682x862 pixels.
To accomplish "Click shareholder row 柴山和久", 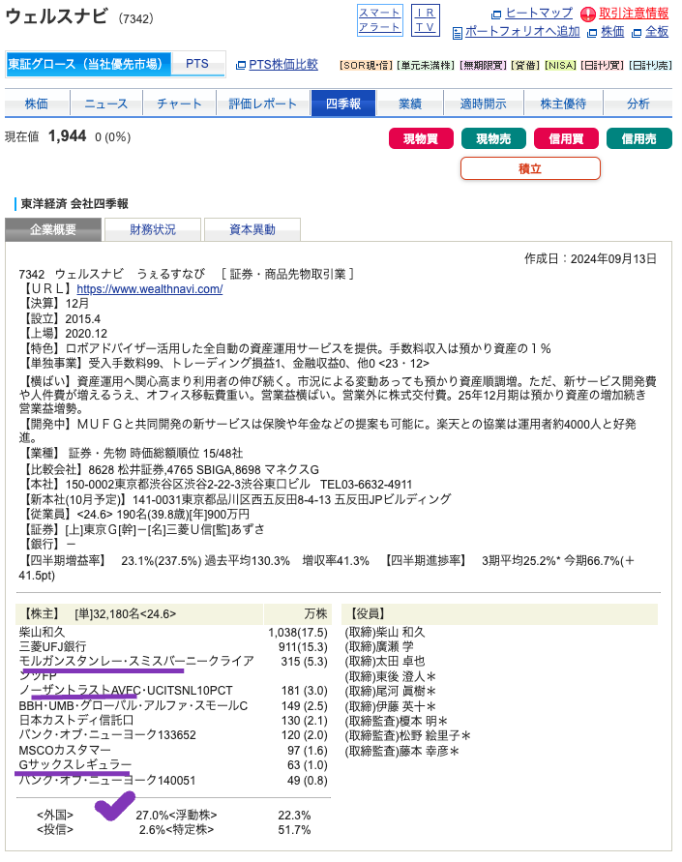I will tap(173, 632).
